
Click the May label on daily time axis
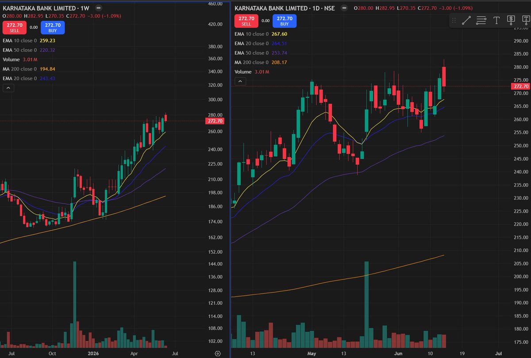(312, 354)
